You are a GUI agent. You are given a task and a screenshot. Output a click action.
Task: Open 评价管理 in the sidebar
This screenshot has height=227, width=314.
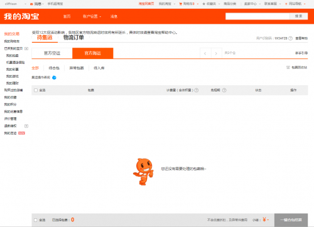(10, 119)
